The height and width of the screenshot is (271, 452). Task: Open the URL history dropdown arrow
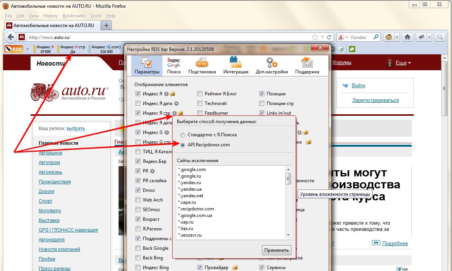pos(322,37)
